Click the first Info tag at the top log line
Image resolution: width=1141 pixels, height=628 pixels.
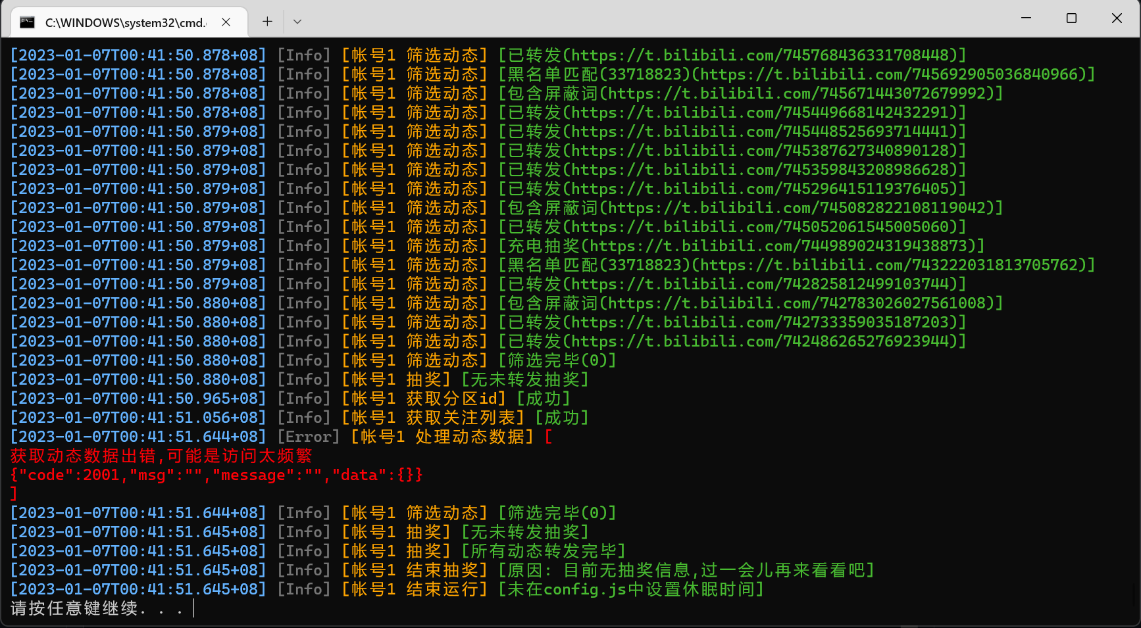click(x=304, y=55)
